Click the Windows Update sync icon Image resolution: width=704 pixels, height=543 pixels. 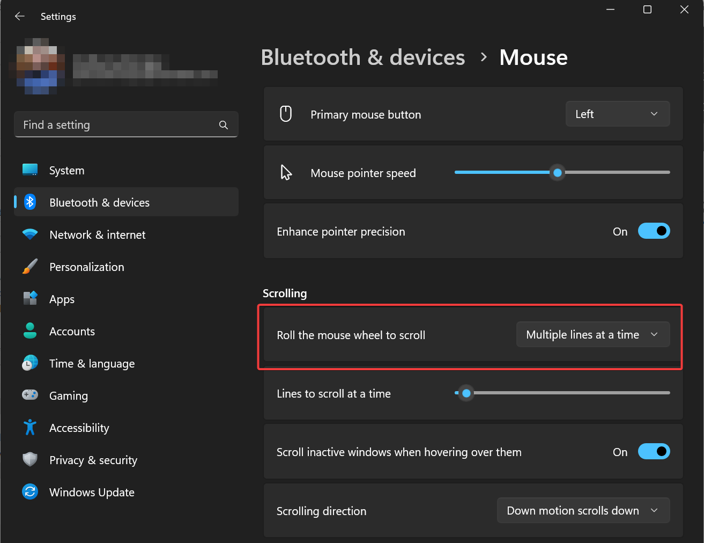point(30,492)
